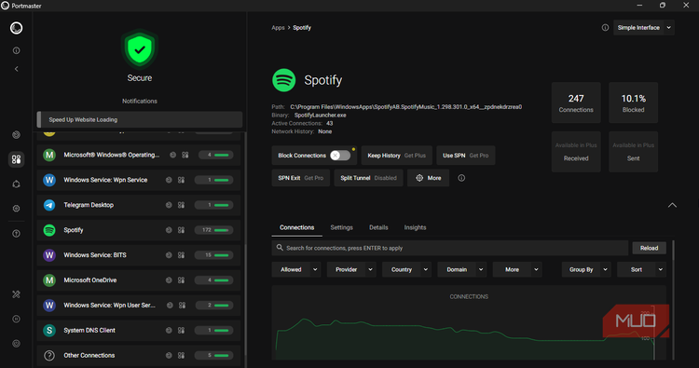The height and width of the screenshot is (368, 699).
Task: Open the Simple Interface dropdown
Action: click(x=644, y=28)
